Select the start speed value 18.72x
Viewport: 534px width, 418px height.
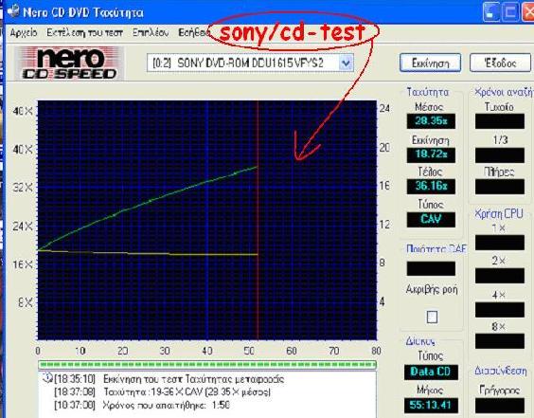[431, 154]
